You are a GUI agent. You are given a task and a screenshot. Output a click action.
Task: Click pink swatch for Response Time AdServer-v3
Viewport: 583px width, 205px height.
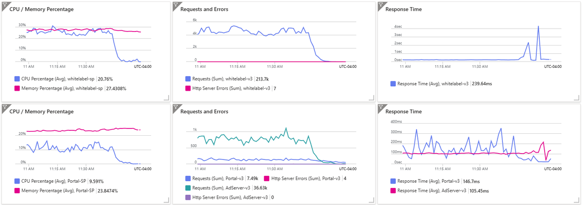[x=393, y=191]
